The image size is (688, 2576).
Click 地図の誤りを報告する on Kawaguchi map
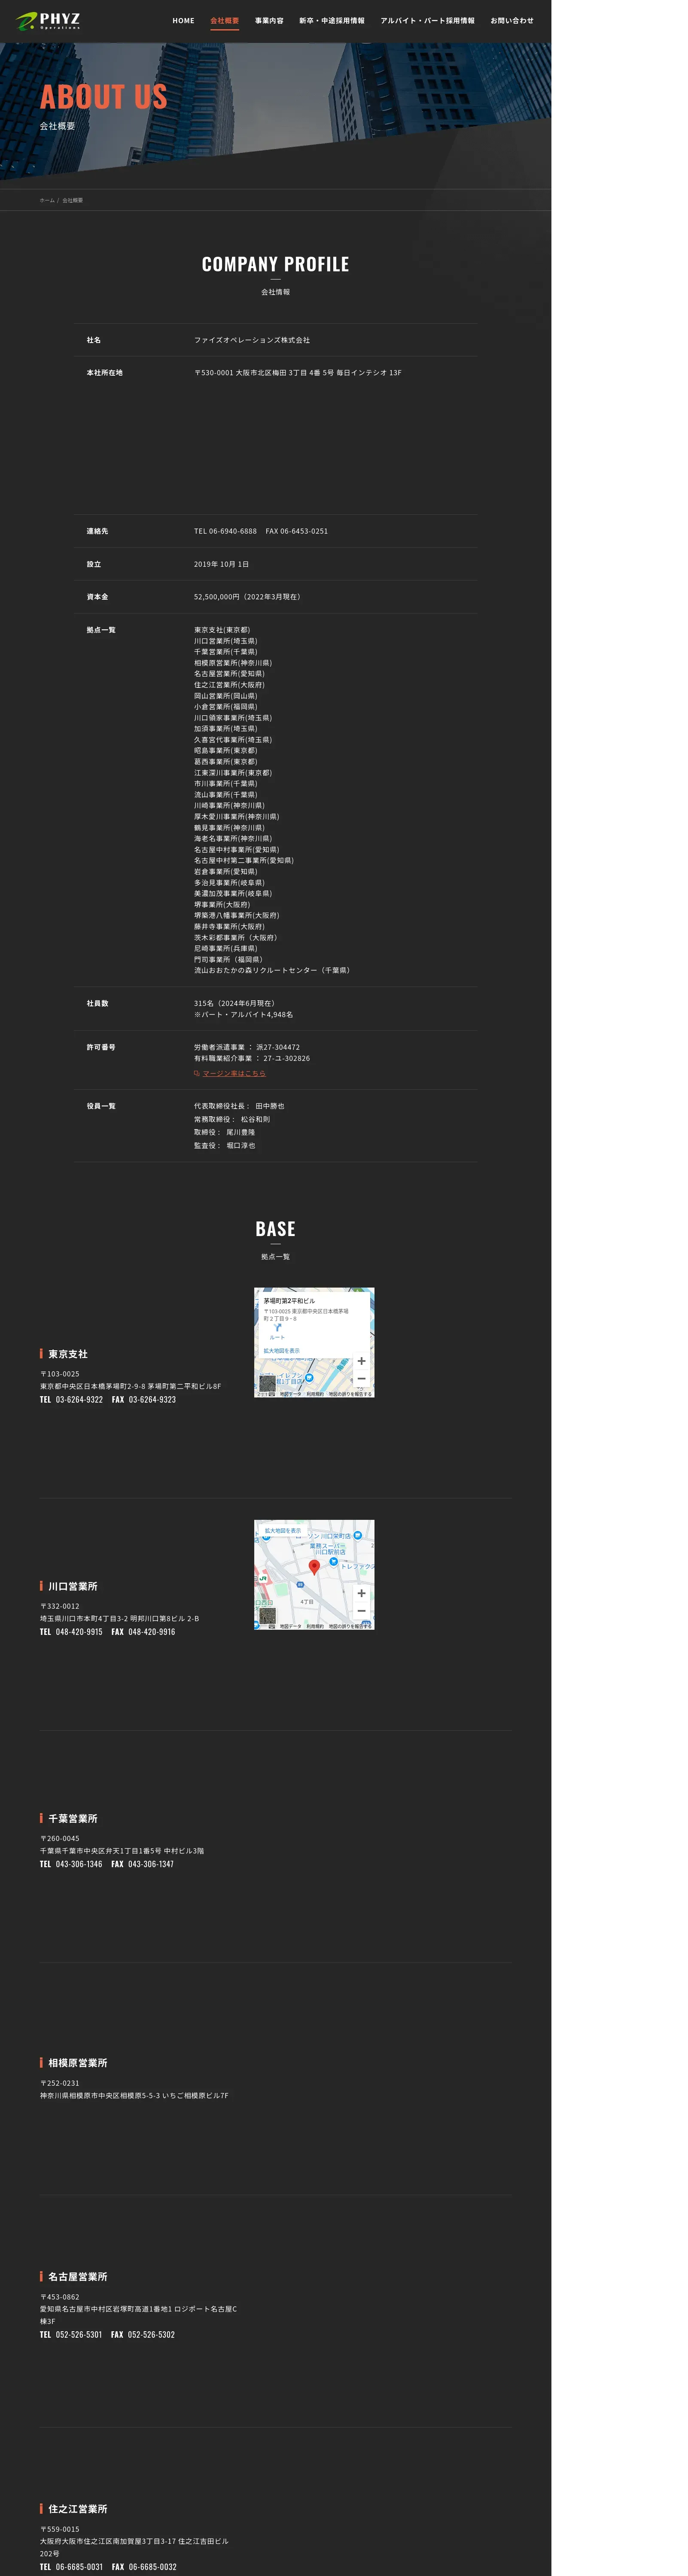350,1626
